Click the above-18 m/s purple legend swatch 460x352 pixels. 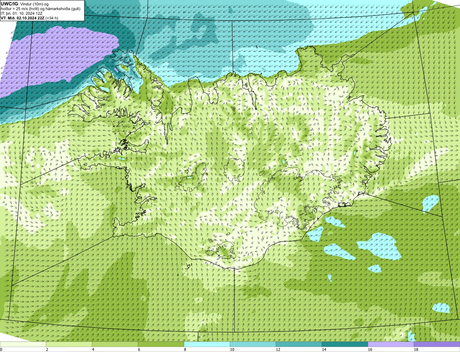coord(437,344)
